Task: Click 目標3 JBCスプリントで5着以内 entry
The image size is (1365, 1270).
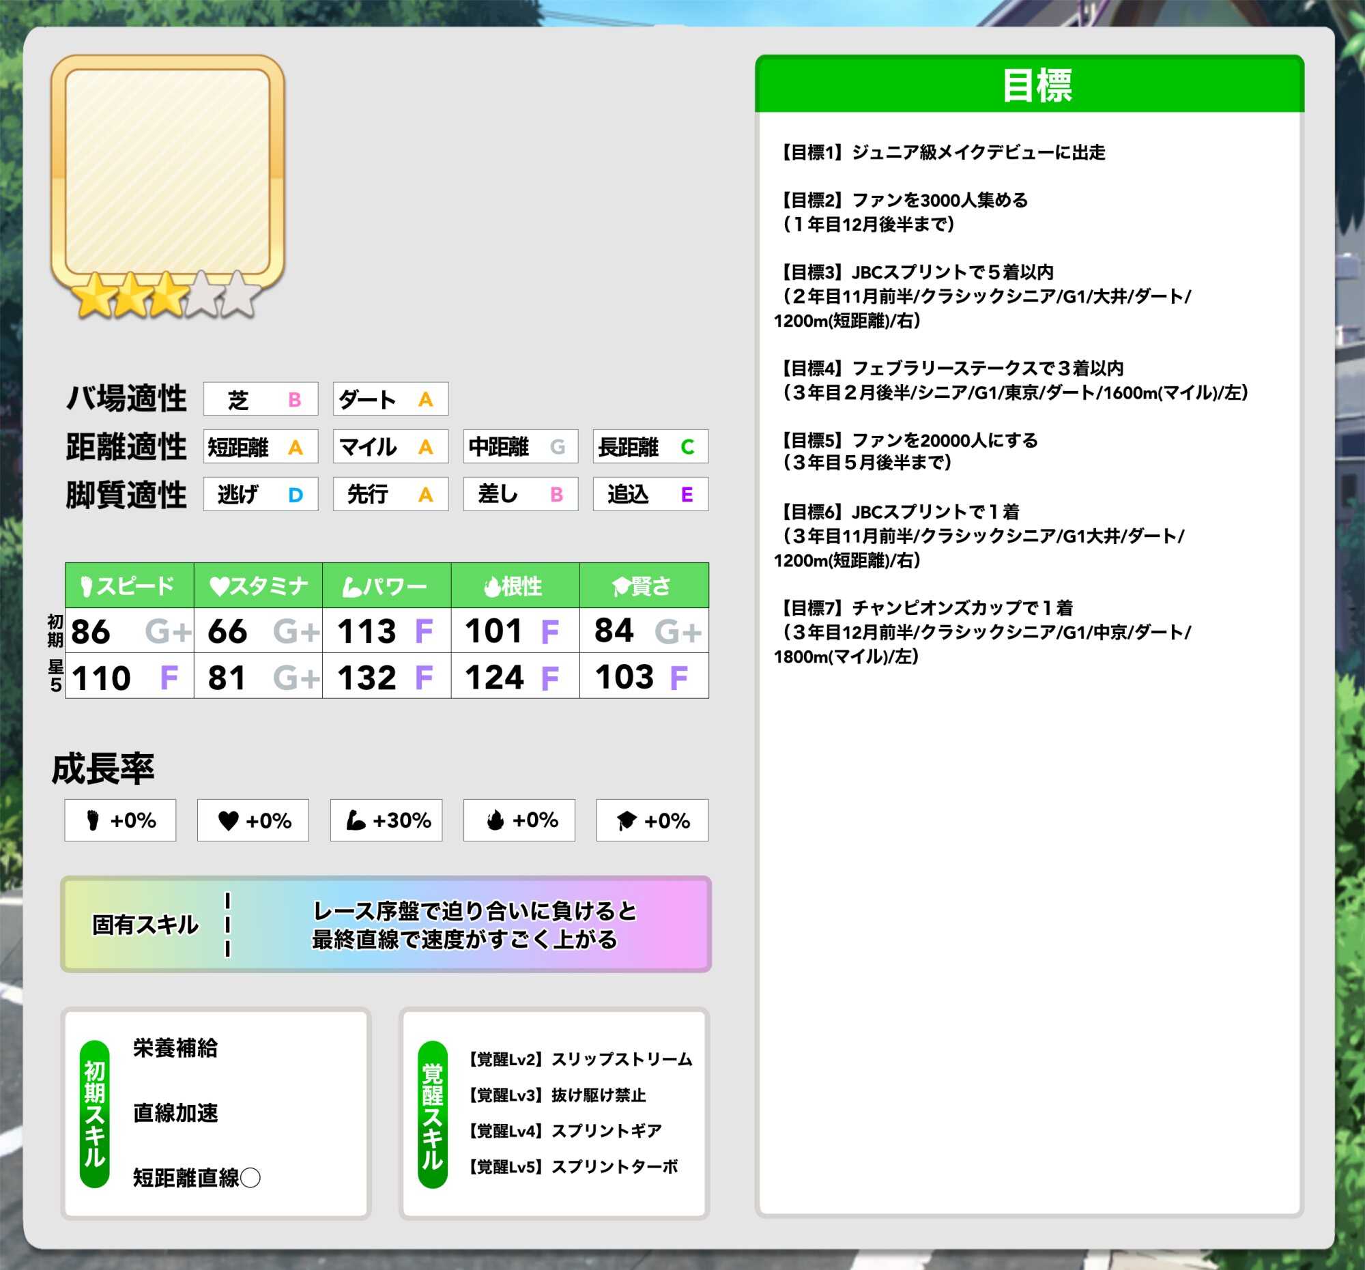Action: (x=983, y=297)
